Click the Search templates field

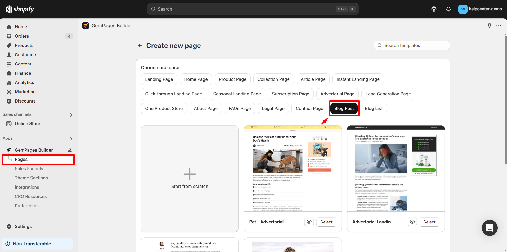[x=411, y=45]
